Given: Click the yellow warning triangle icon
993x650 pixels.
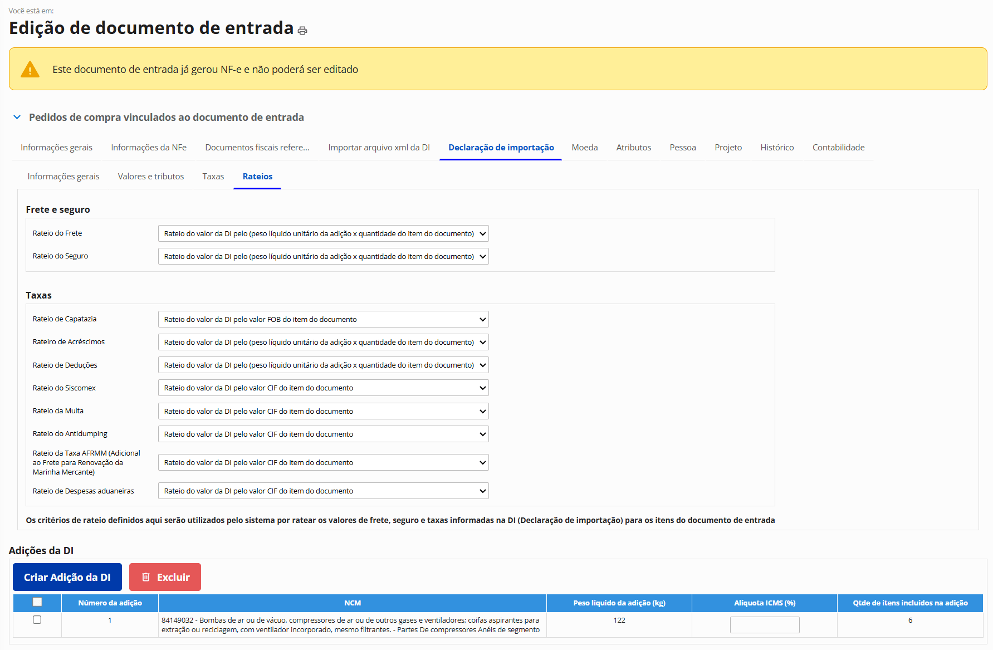Looking at the screenshot, I should [x=30, y=70].
